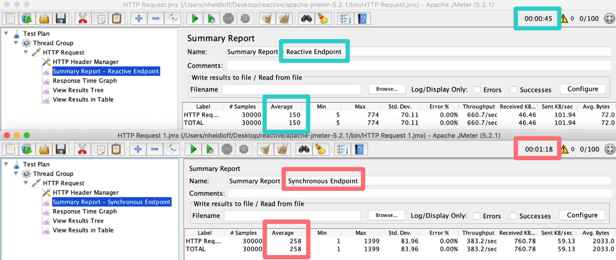Start the test in the Synchronous Endpoint window
616x260 pixels.
coord(193,149)
